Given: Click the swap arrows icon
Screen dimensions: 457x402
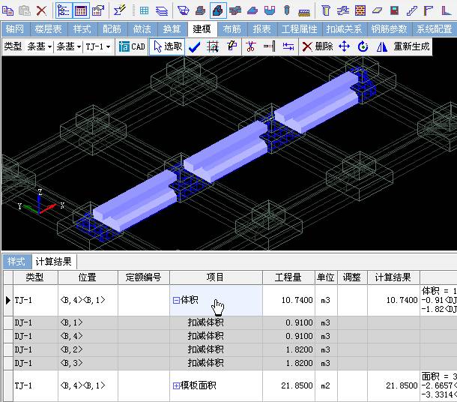Looking at the screenshot, I should (288, 46).
